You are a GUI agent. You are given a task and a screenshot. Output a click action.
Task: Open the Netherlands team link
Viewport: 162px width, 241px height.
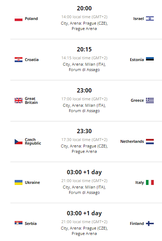coord(132,141)
